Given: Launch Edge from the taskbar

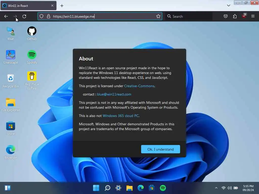Looking at the screenshot, I should click(141, 188).
